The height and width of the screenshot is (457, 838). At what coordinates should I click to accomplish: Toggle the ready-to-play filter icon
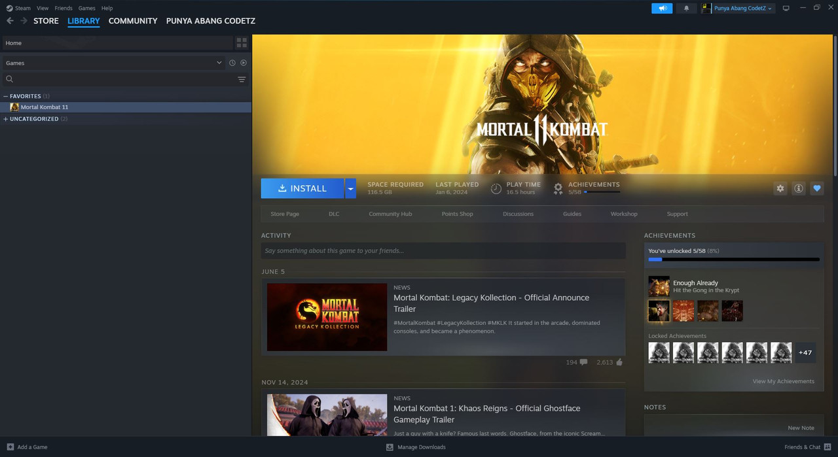(244, 63)
